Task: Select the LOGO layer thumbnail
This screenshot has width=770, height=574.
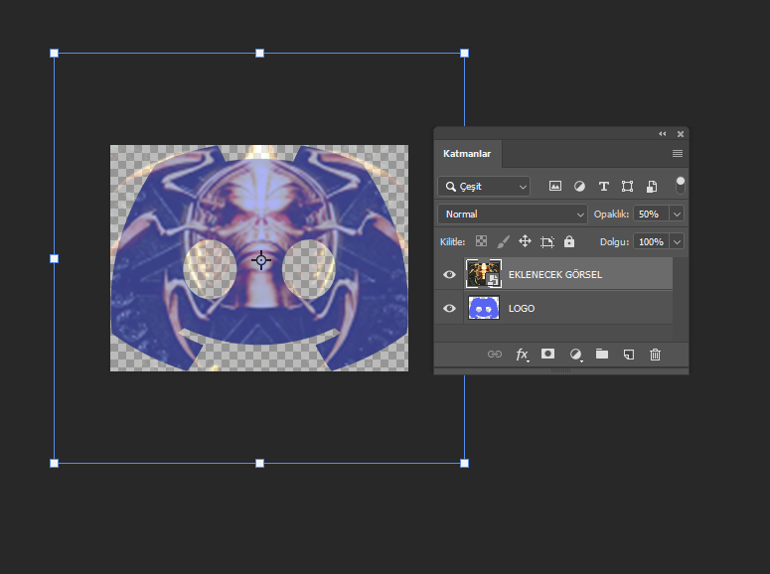Action: [484, 308]
